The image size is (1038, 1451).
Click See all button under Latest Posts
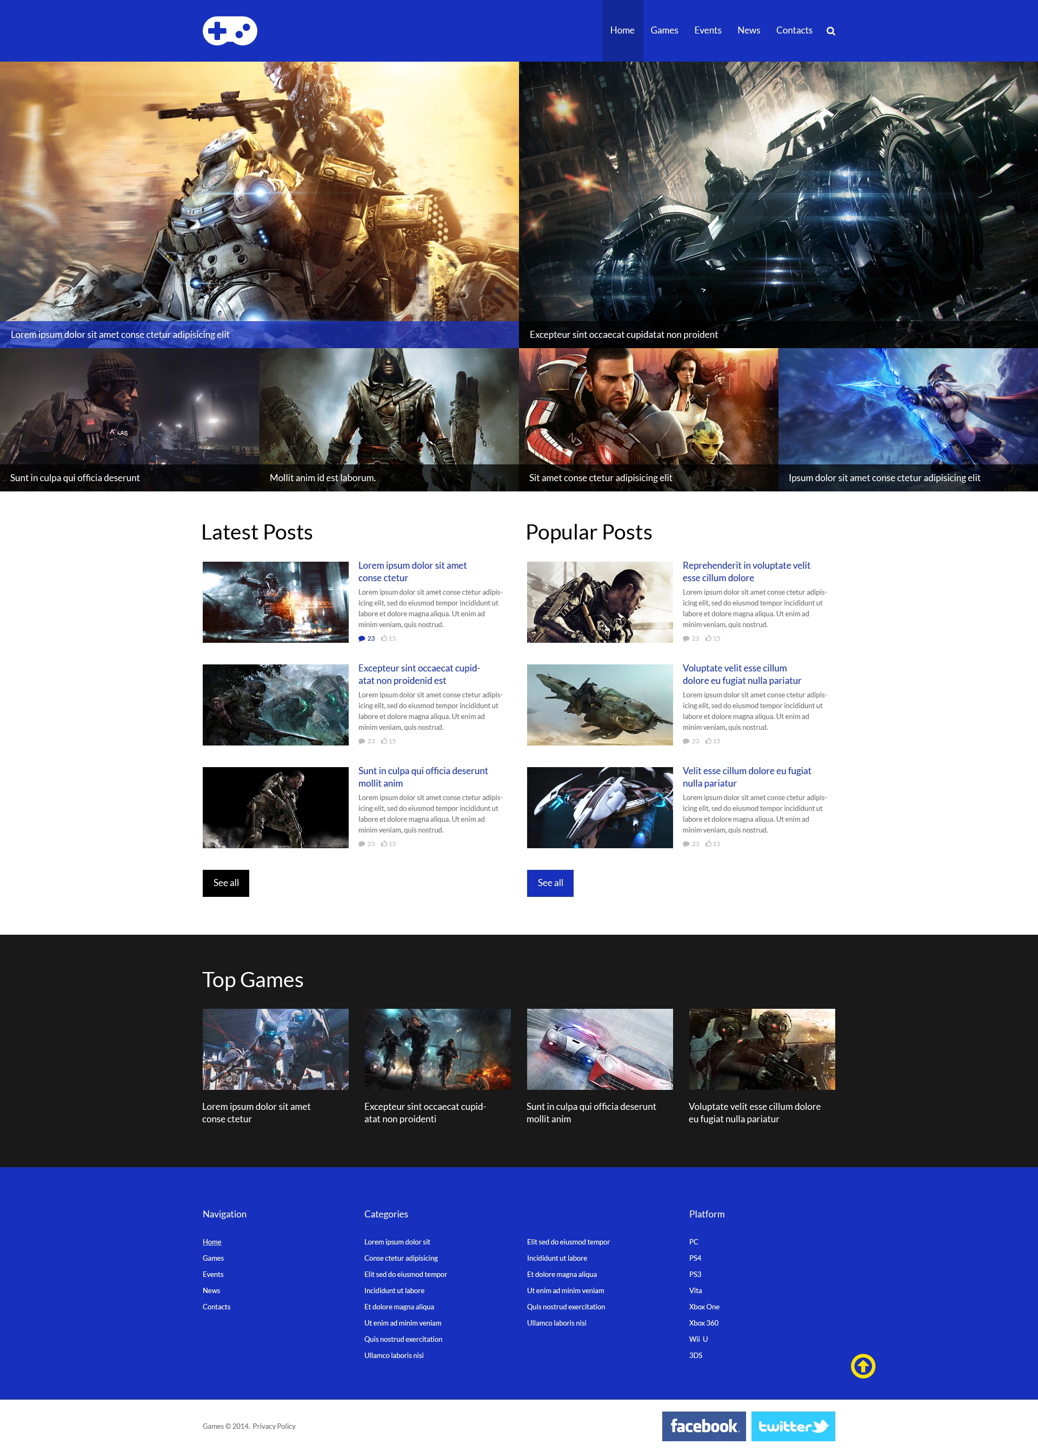click(226, 883)
